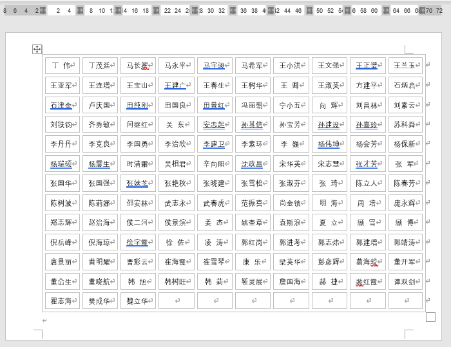
Task: Click the cell 郭红岗
Action: (253, 242)
